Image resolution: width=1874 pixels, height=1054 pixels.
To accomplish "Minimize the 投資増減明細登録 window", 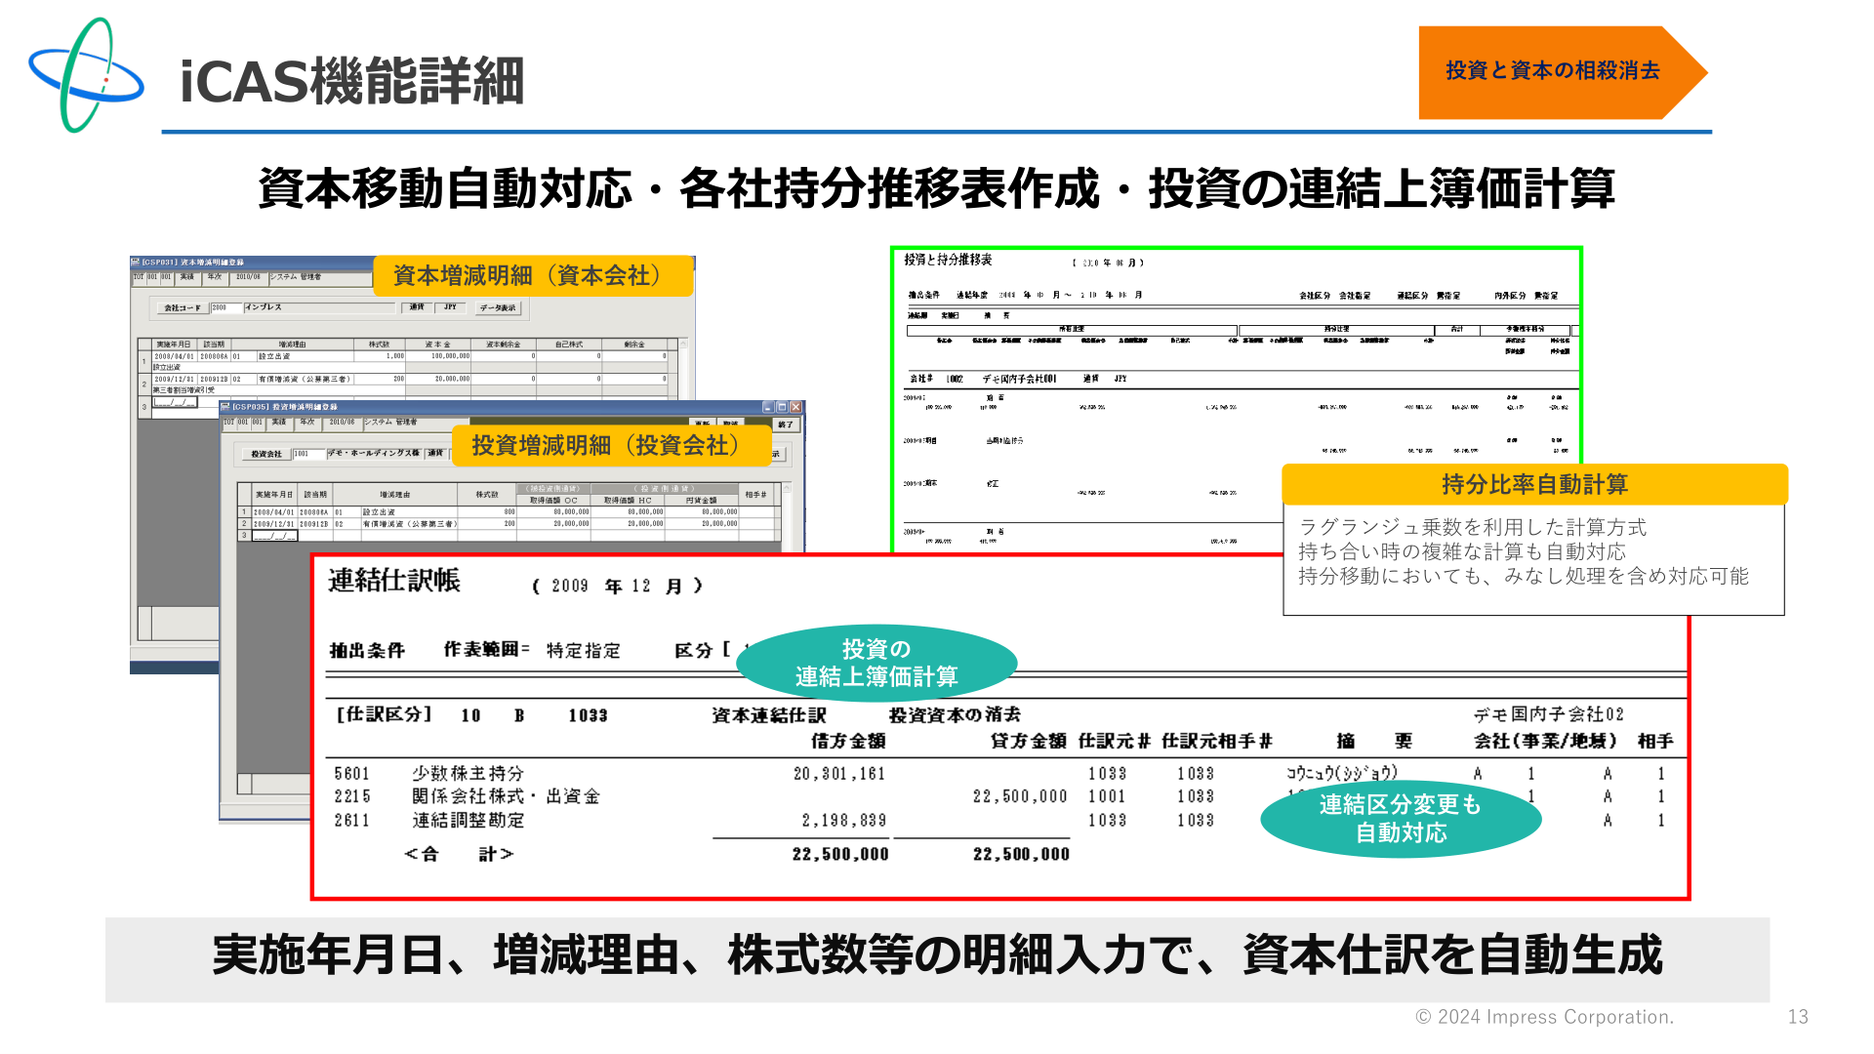I will [x=768, y=407].
